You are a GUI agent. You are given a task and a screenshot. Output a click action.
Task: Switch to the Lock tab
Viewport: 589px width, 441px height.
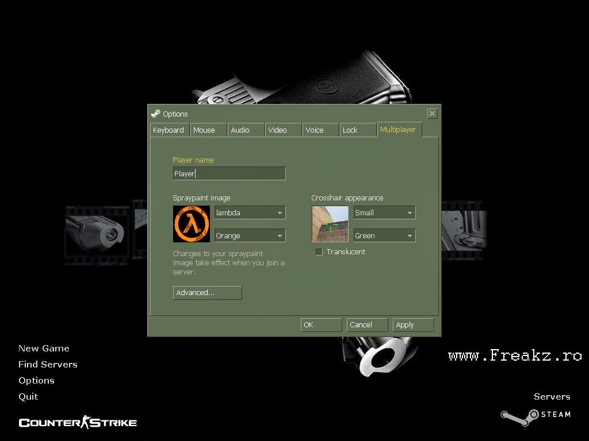(x=358, y=130)
